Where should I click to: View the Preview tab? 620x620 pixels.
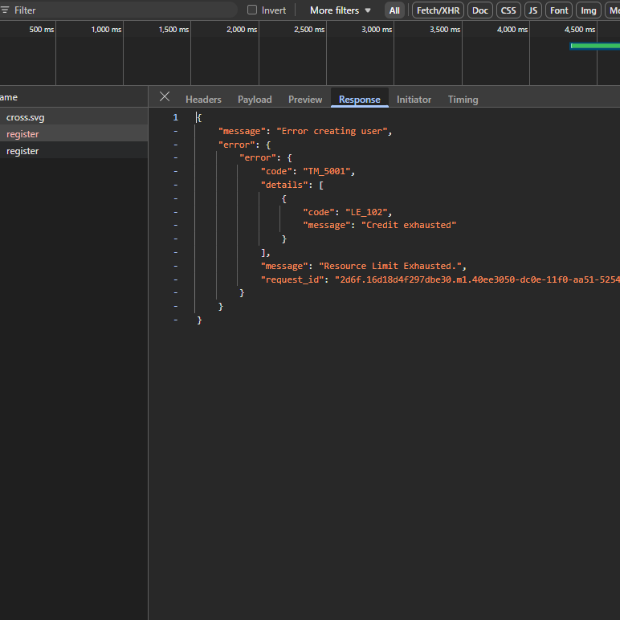point(305,100)
